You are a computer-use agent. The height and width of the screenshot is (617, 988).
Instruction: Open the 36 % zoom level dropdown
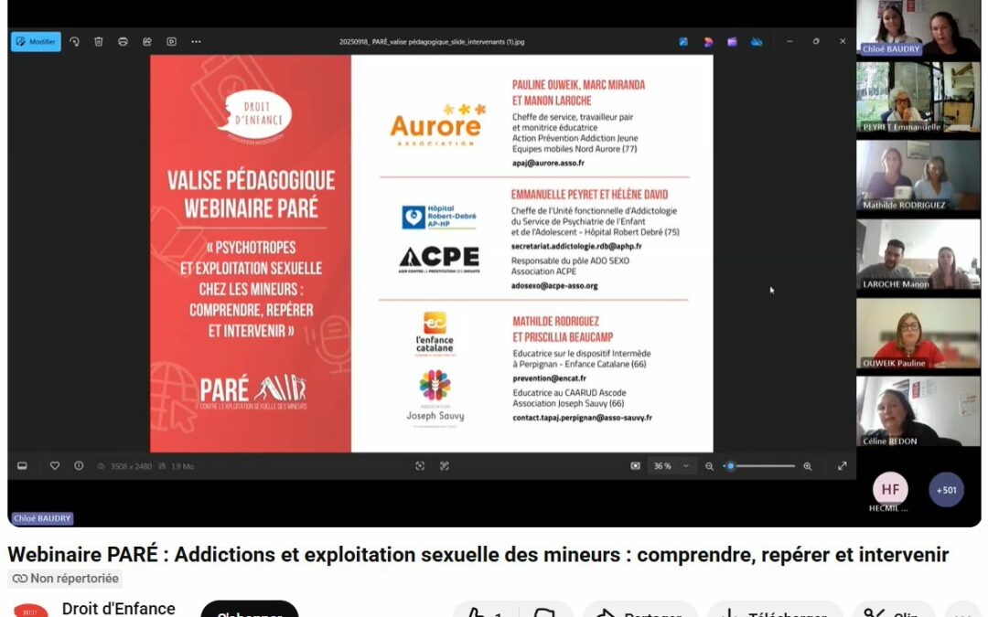[x=671, y=466]
